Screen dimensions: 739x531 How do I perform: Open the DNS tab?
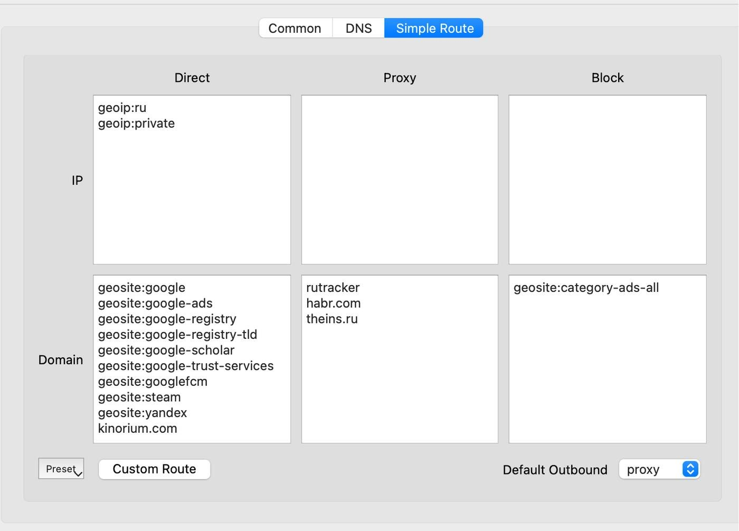click(358, 29)
